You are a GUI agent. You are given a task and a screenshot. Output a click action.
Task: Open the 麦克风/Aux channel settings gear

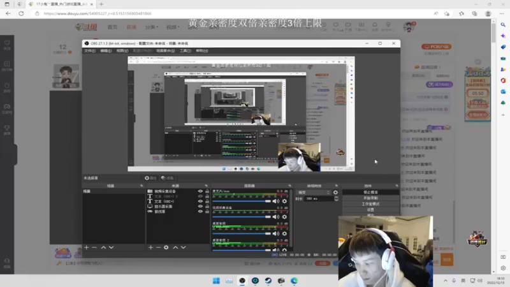[x=284, y=201]
